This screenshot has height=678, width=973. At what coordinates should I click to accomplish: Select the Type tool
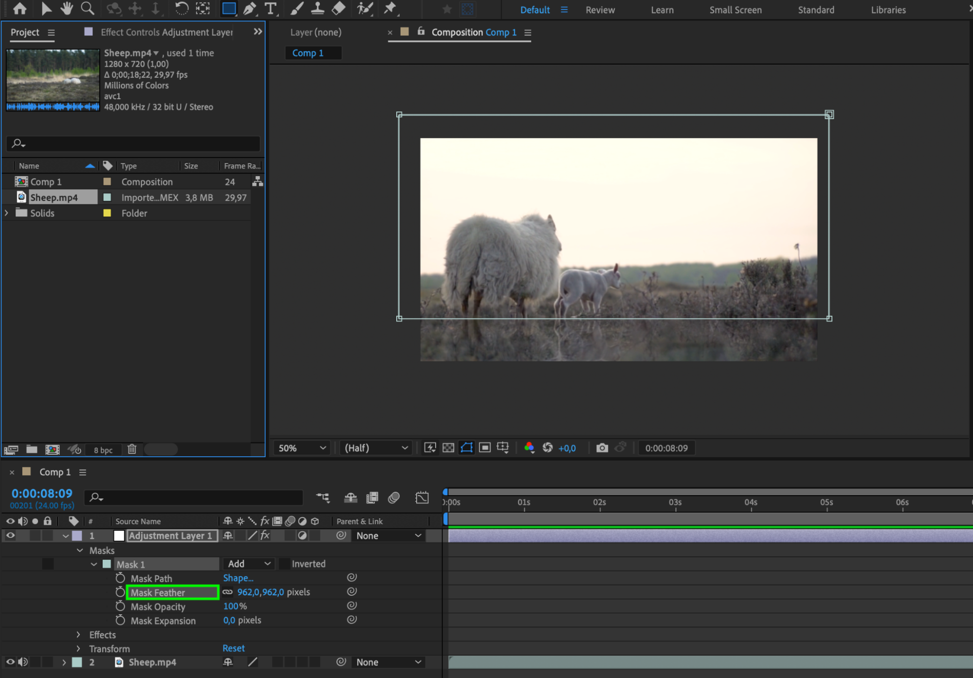(270, 9)
